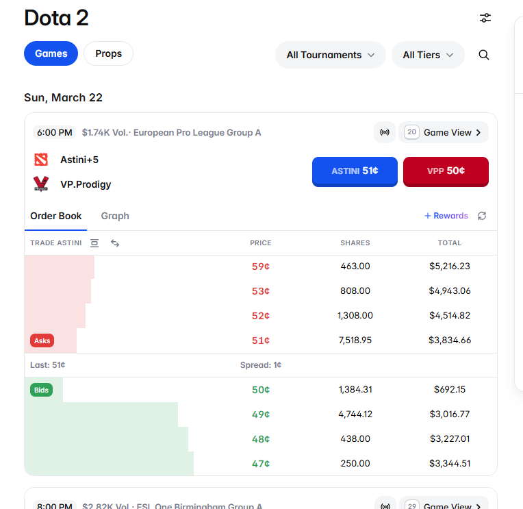Swap traded outcome with the arrows icon
Screen dimensions: 523x509
[115, 243]
